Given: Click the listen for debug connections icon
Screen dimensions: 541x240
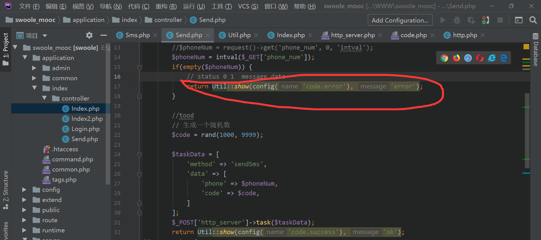Looking at the screenshot, I should tap(485, 20).
